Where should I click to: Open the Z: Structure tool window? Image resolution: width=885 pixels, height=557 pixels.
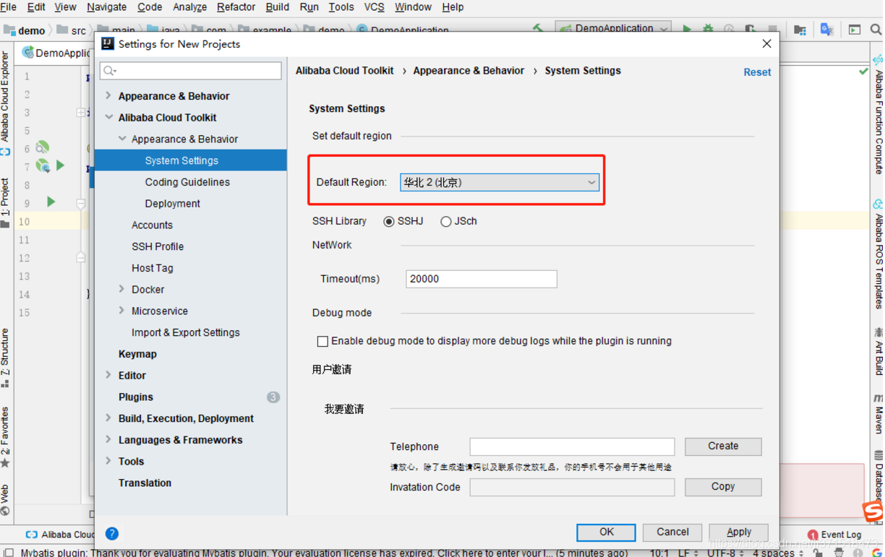(x=5, y=358)
